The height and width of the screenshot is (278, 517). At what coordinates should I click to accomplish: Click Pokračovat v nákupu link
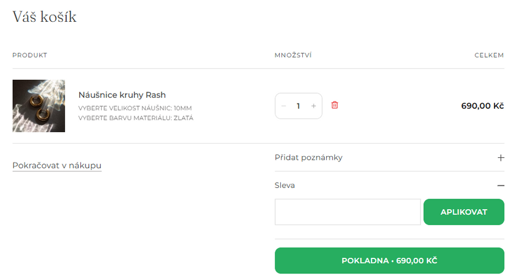tap(57, 165)
